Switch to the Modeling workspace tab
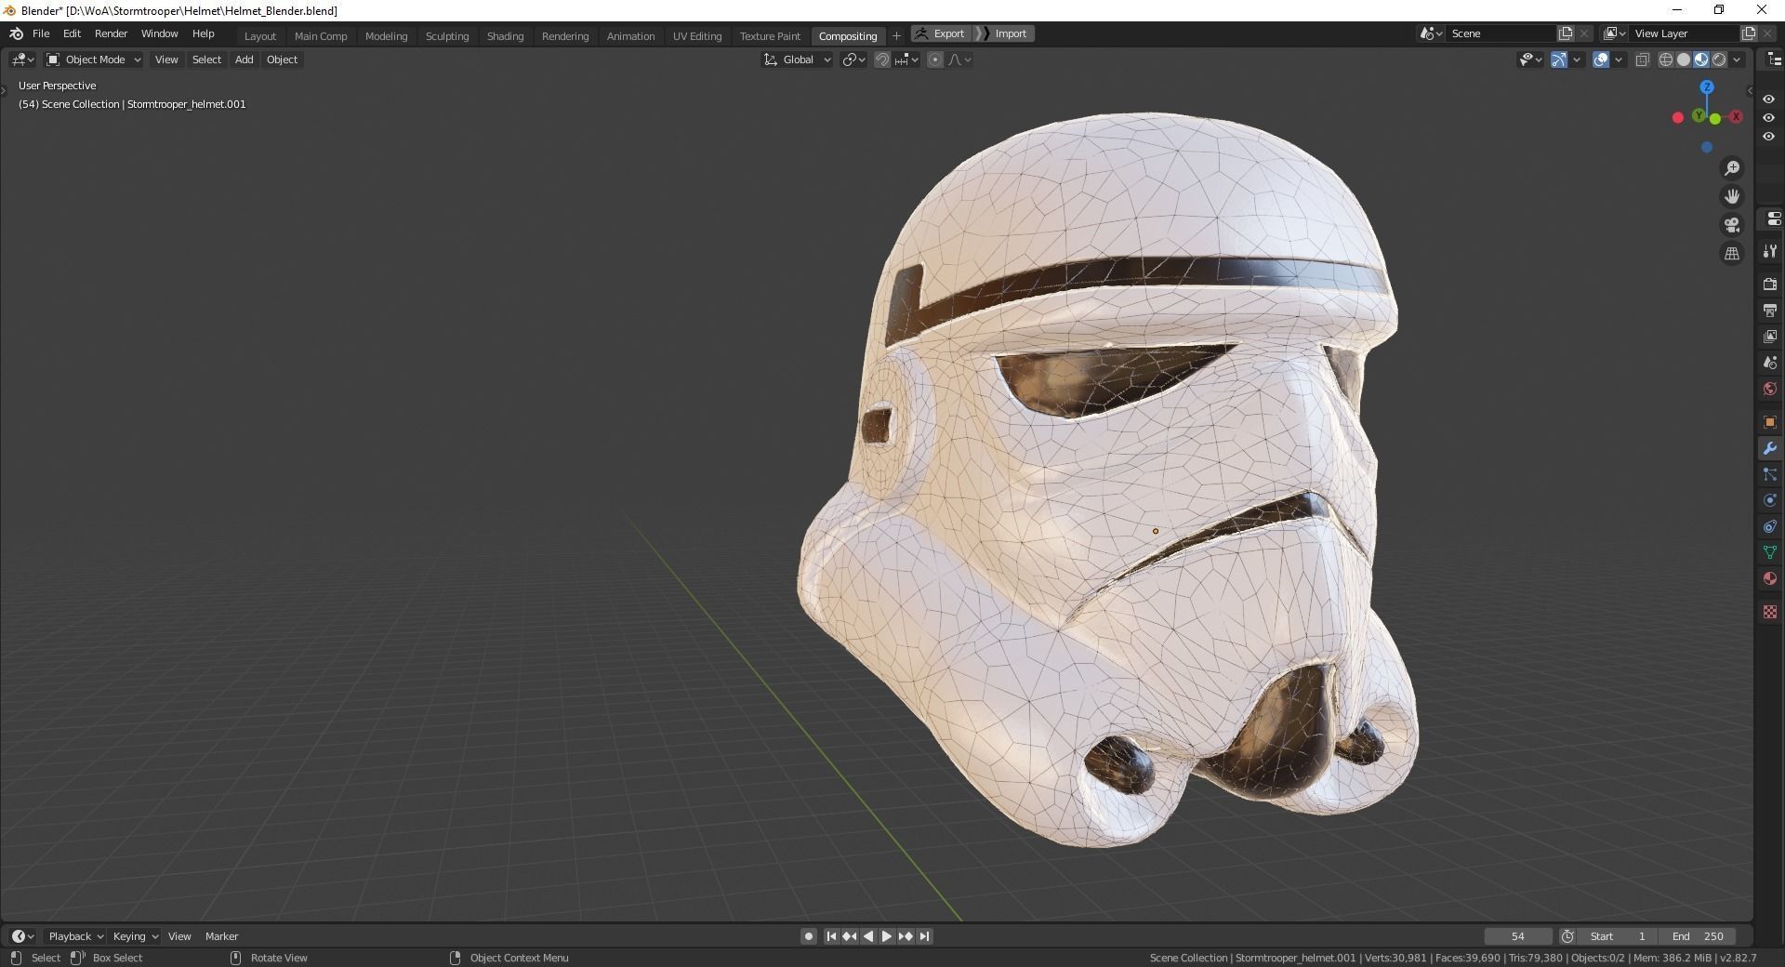 pos(386,36)
